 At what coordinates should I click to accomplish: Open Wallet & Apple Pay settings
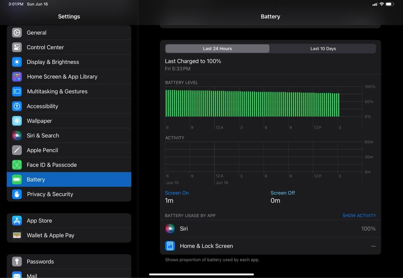tap(69, 235)
